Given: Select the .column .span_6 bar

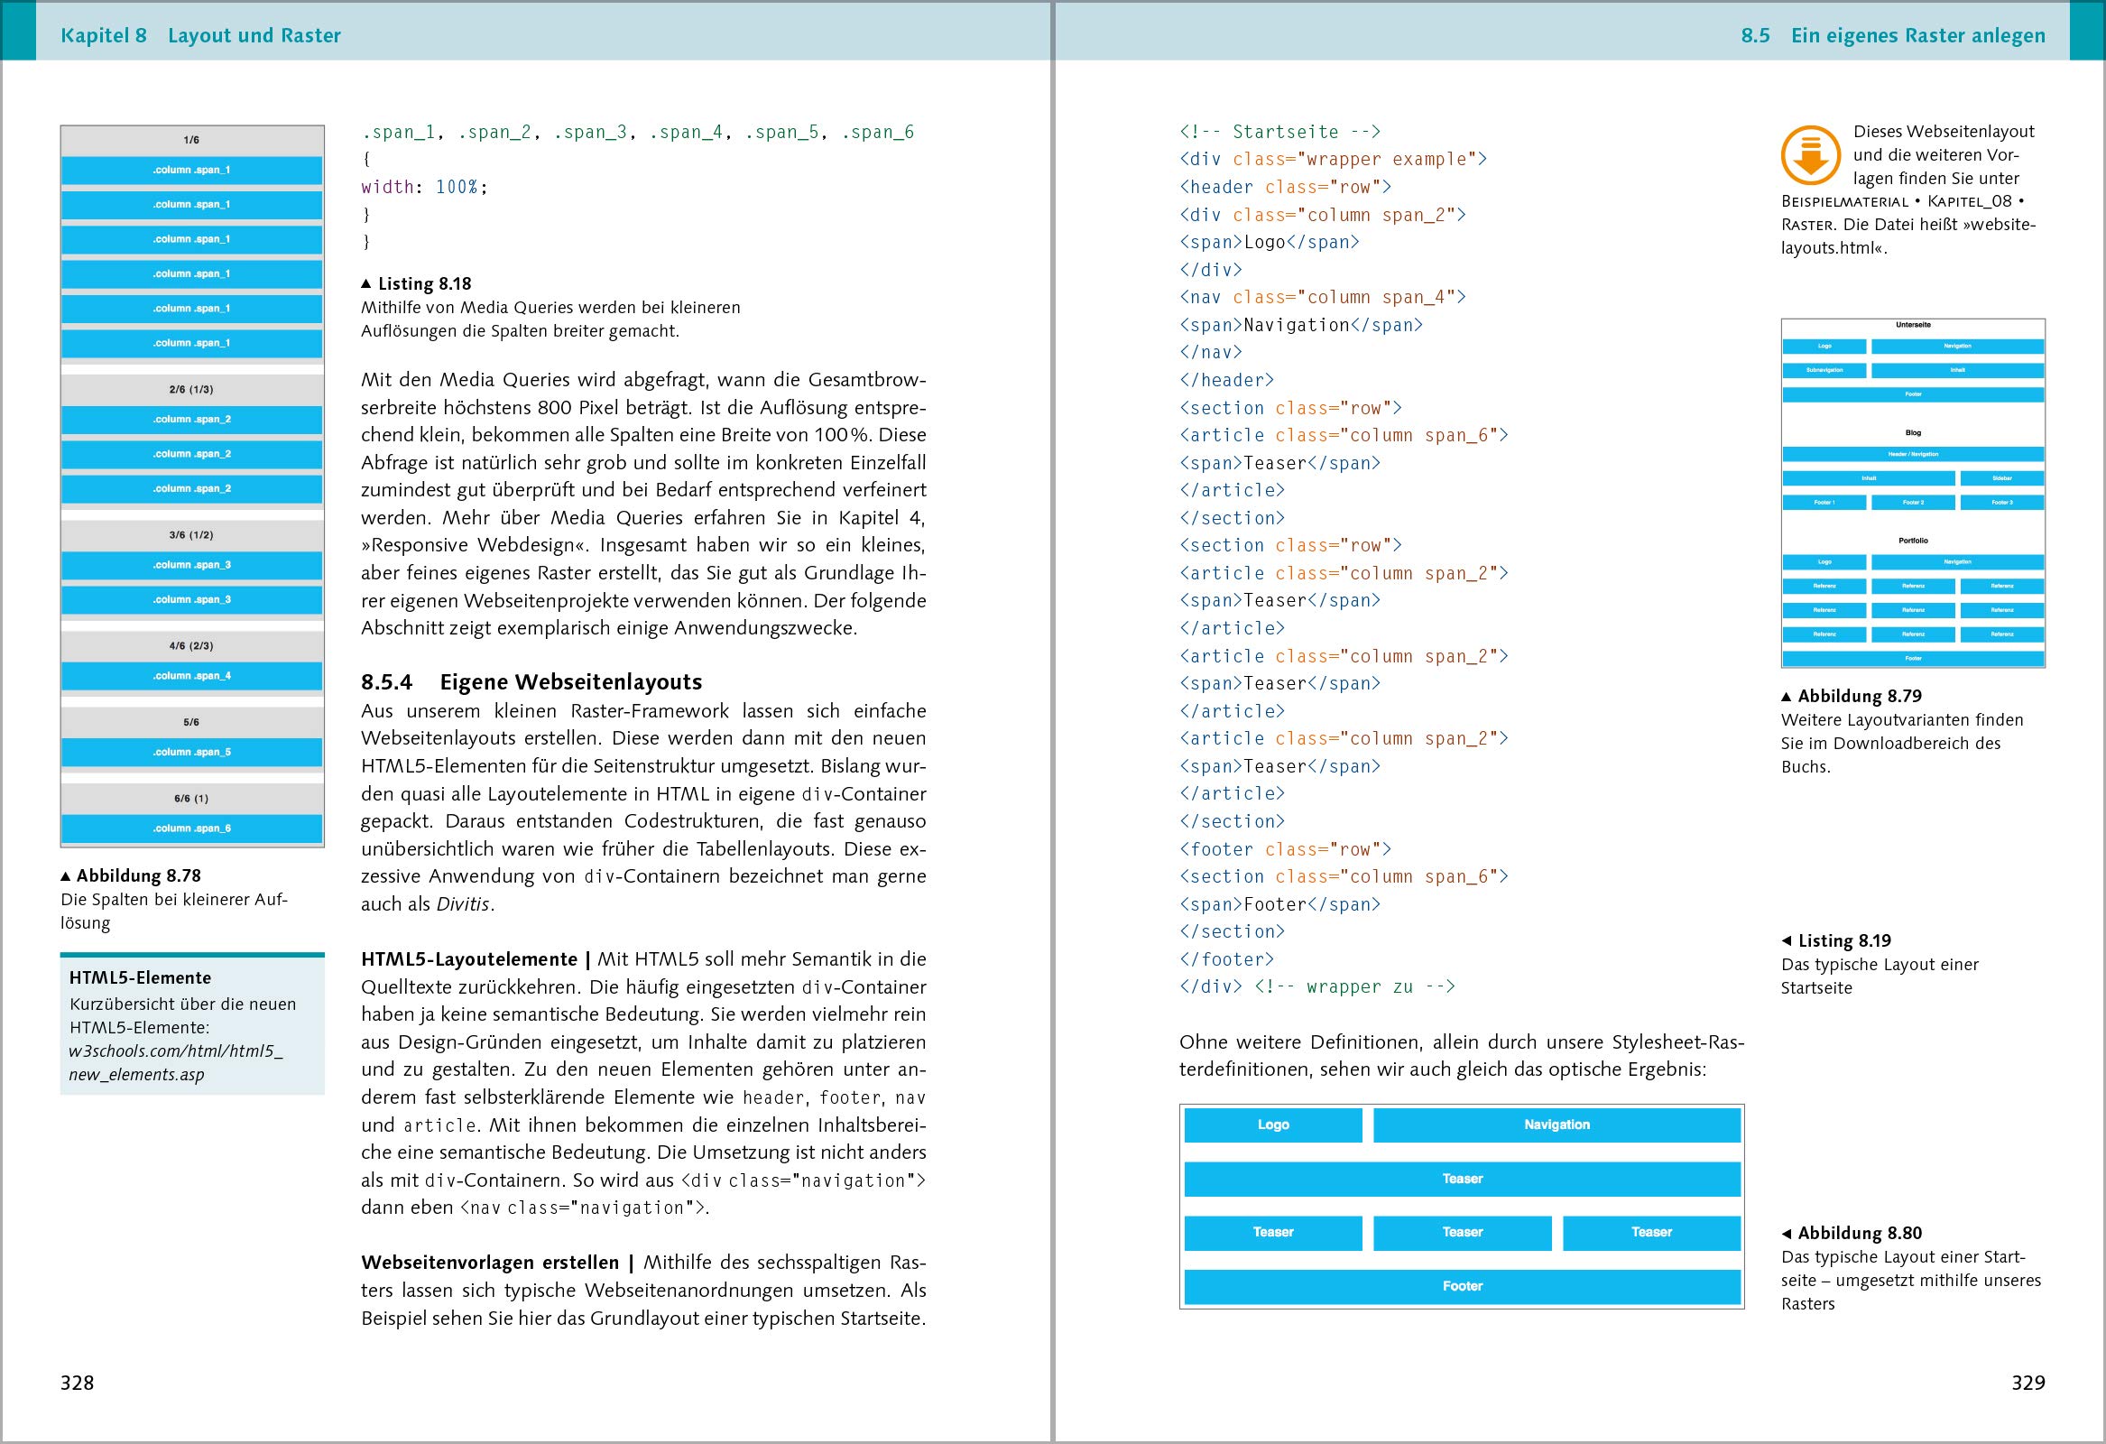Looking at the screenshot, I should (191, 828).
